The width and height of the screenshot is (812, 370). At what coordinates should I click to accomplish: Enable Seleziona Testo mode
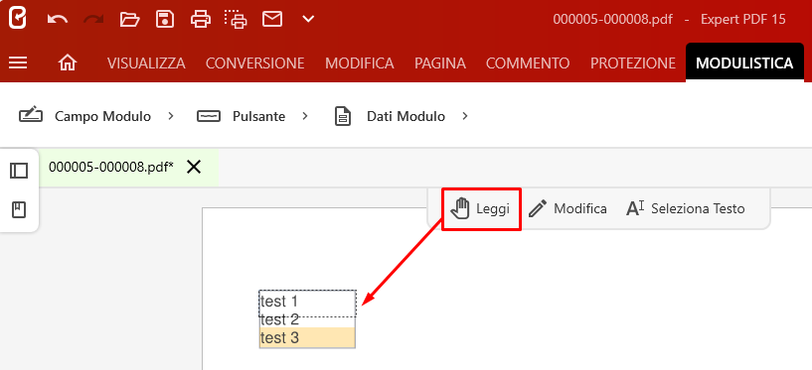point(685,208)
